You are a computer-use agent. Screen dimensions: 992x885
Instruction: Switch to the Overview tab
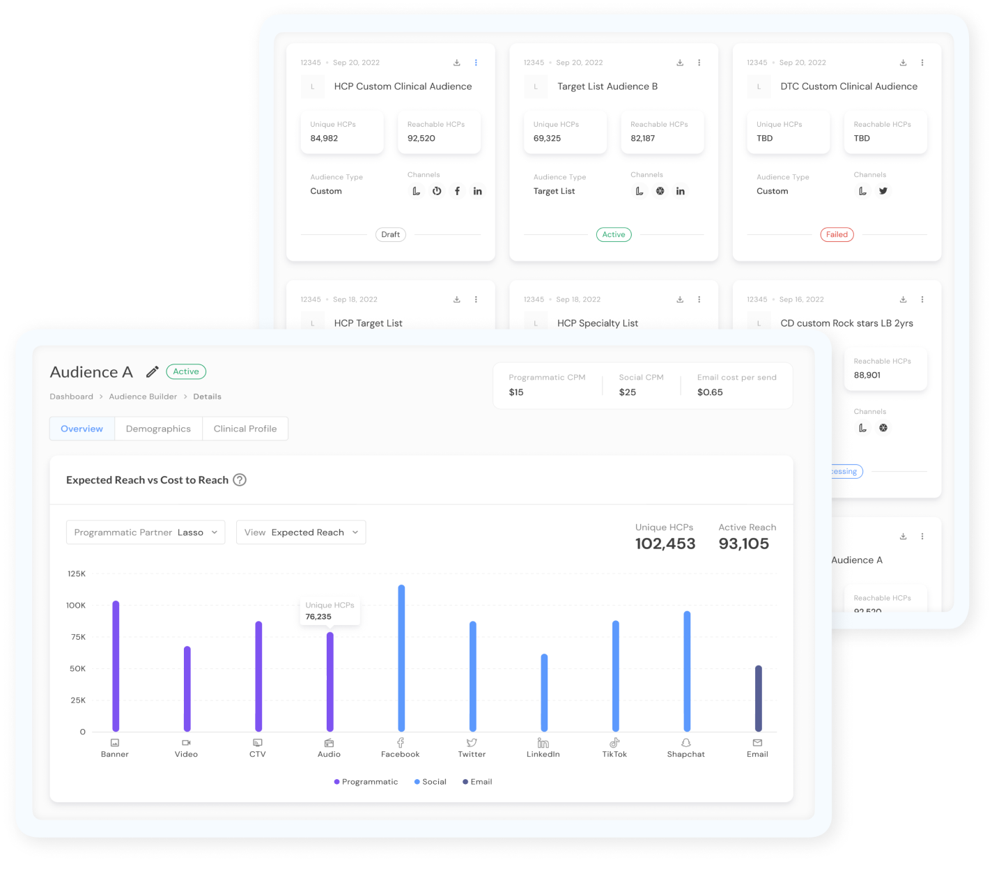click(82, 429)
